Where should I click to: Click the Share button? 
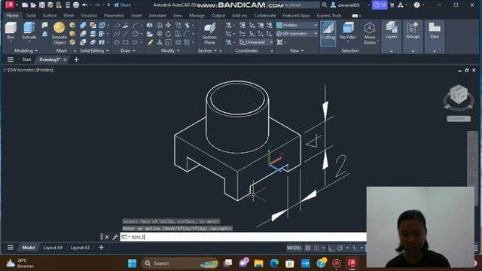pyautogui.click(x=122, y=5)
